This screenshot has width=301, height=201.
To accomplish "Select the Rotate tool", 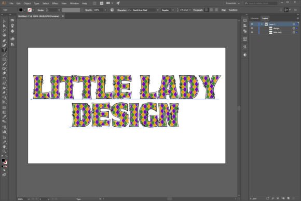I will point(4,78).
